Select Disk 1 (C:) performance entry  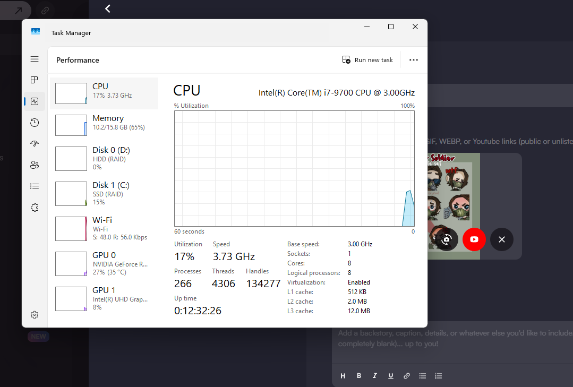coord(104,193)
